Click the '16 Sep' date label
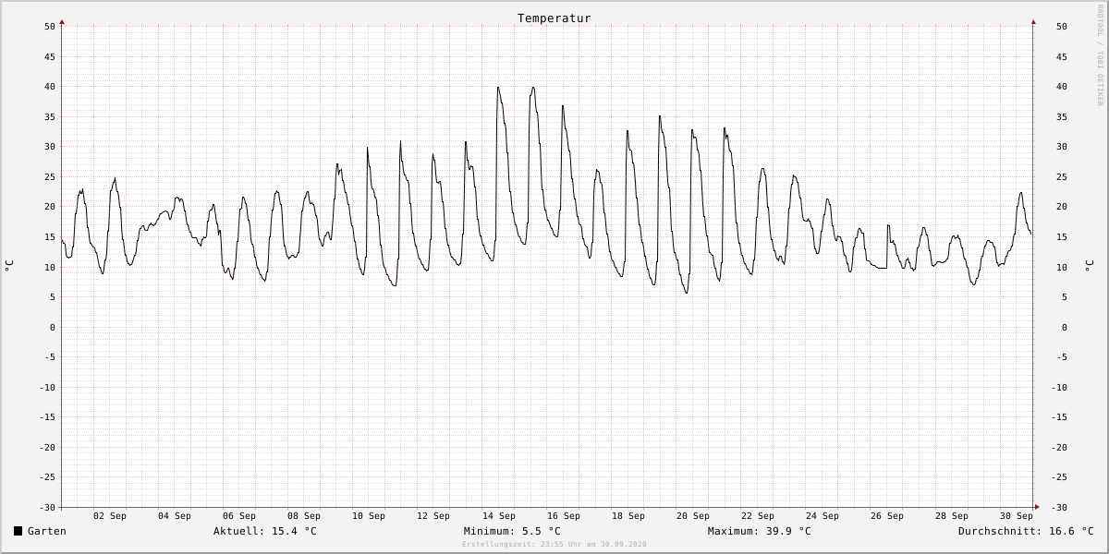This screenshot has height=554, width=1109. click(x=564, y=516)
